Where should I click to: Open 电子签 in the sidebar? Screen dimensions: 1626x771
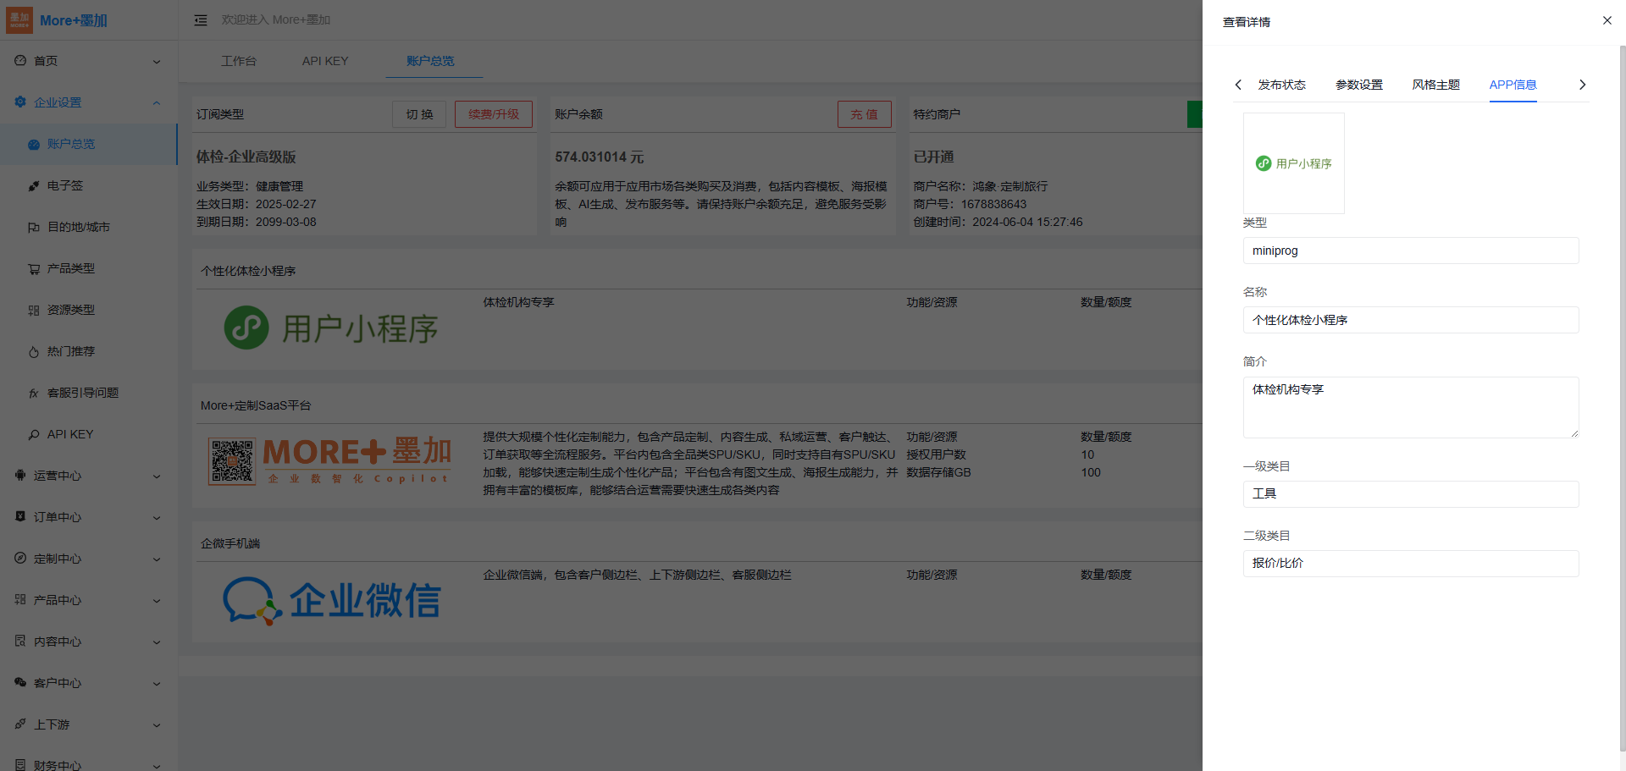(65, 185)
